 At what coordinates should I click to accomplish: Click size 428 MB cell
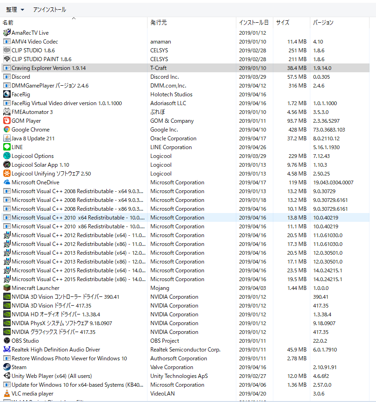click(x=297, y=130)
